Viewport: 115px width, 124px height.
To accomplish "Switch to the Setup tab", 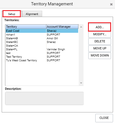I will (12, 14).
